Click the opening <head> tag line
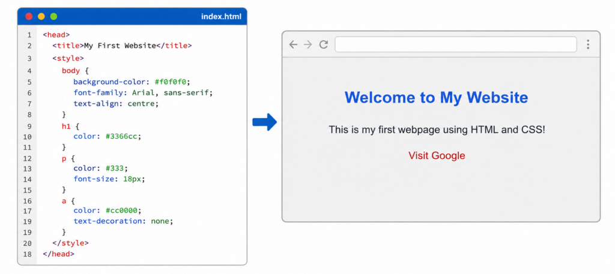The height and width of the screenshot is (274, 615). 56,35
